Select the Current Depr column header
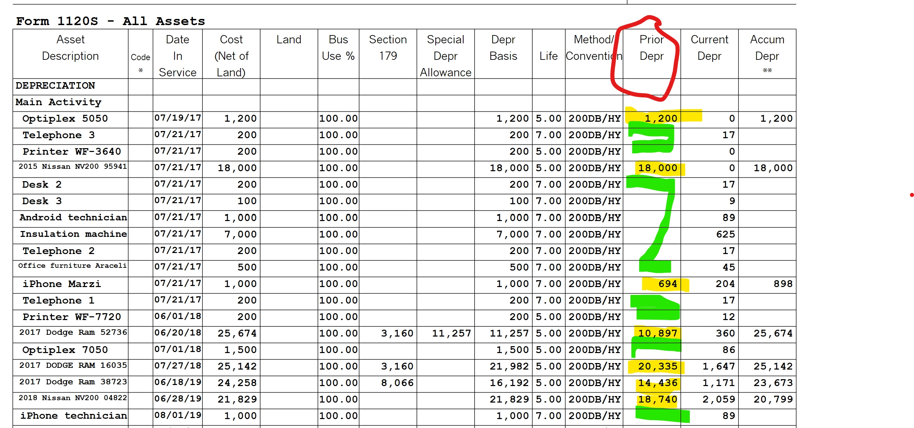This screenshot has width=914, height=428. (709, 48)
